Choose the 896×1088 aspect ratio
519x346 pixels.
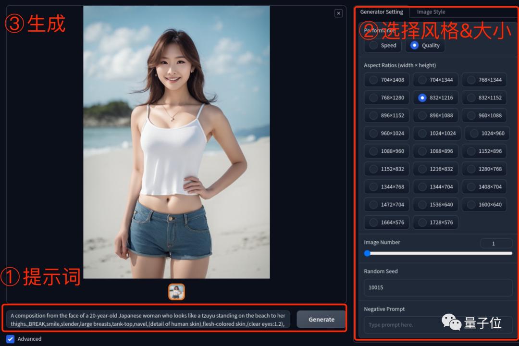435,115
